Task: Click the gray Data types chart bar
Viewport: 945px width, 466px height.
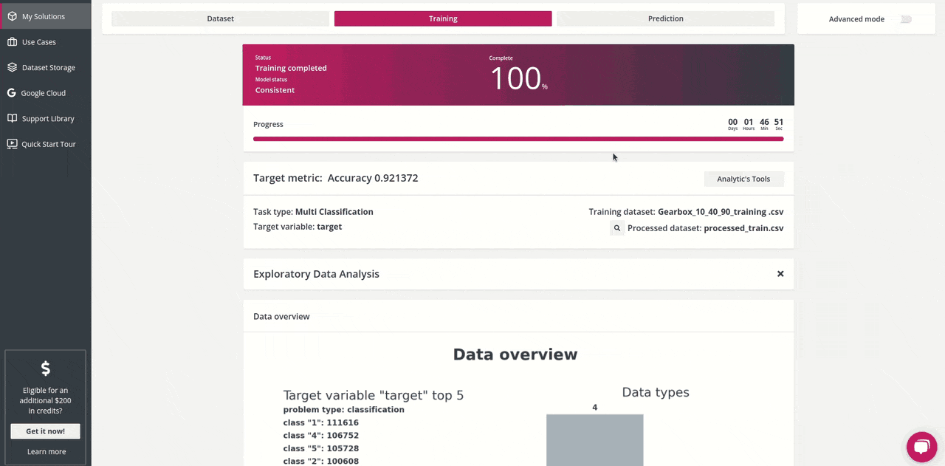Action: (595, 440)
